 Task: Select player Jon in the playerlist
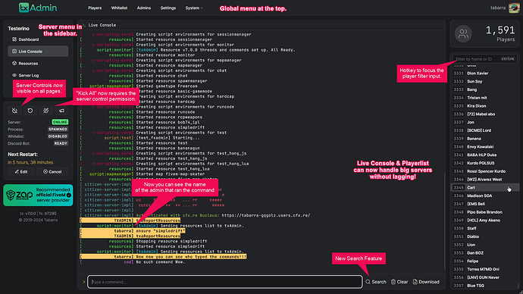pyautogui.click(x=484, y=122)
